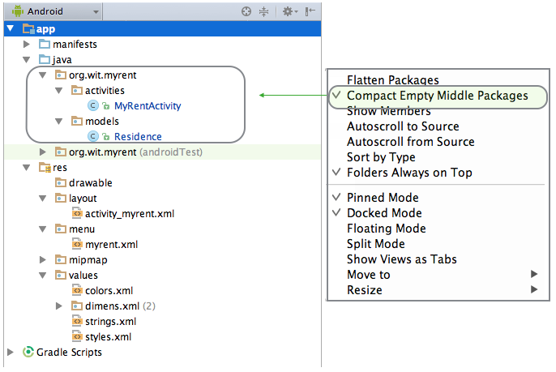556x372 pixels.
Task: Select the colors.xml file
Action: 109,290
